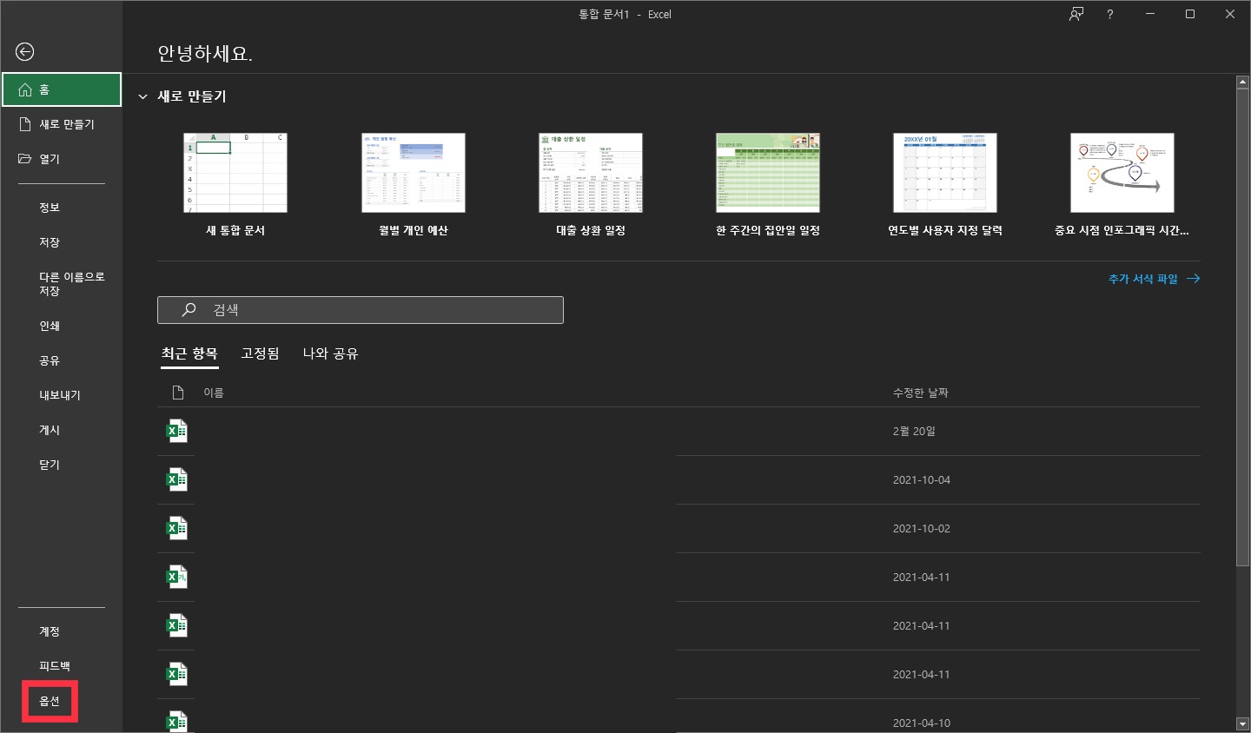Image resolution: width=1251 pixels, height=733 pixels.
Task: Sort by the 이름 column header
Action: click(x=214, y=393)
